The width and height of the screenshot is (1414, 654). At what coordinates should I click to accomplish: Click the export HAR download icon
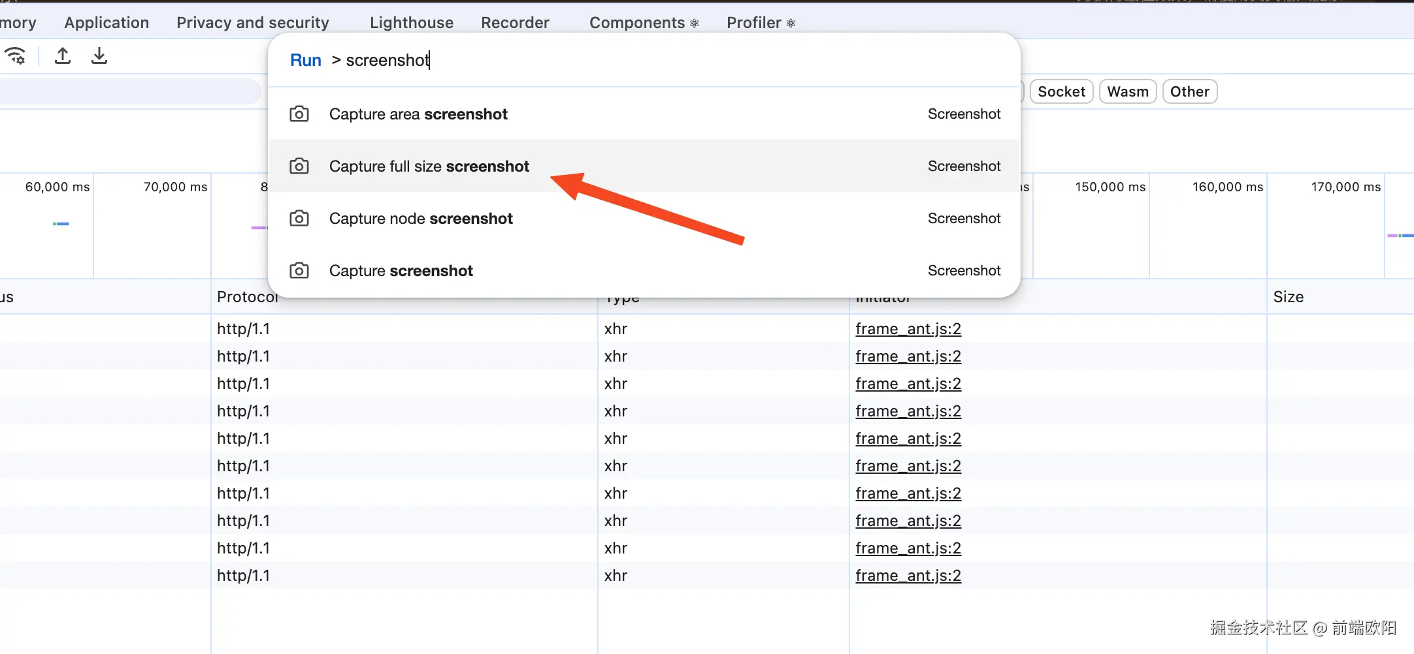pyautogui.click(x=99, y=56)
